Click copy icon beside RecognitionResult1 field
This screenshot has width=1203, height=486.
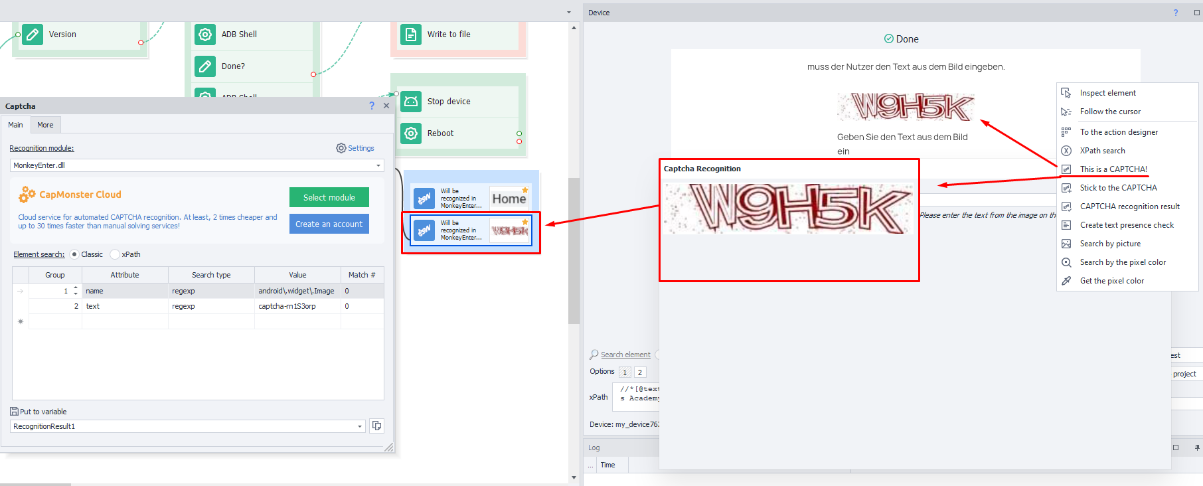[376, 426]
